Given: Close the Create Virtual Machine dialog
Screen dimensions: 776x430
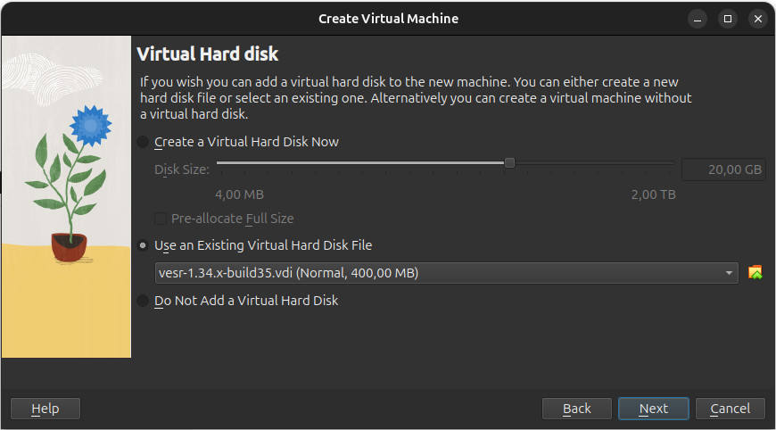Looking at the screenshot, I should tap(757, 18).
